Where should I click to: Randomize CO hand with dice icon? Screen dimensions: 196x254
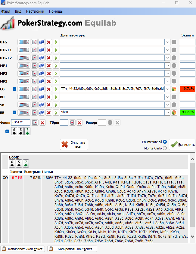pyautogui.click(x=42, y=89)
